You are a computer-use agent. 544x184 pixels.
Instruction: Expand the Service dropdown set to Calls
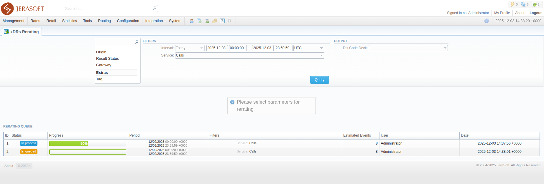(249, 55)
